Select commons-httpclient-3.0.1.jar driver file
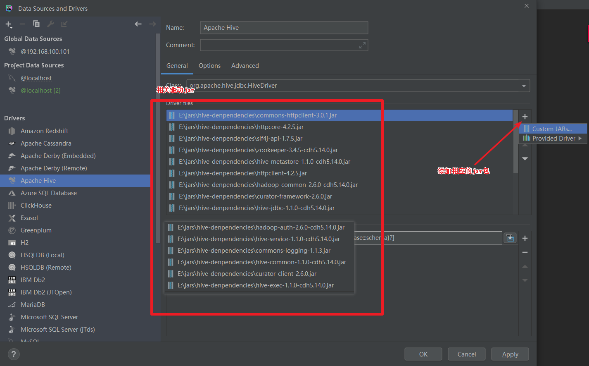 [340, 115]
